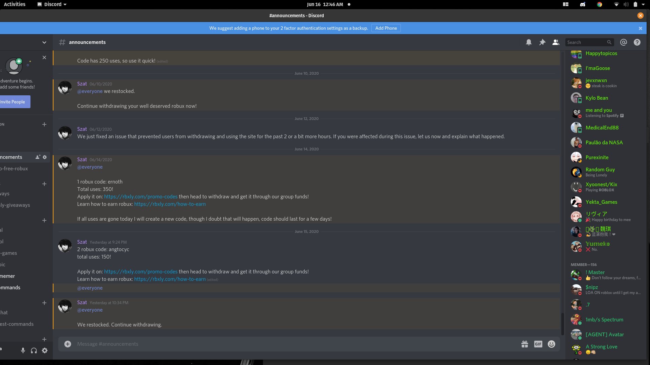The image size is (650, 365).
Task: Click Add Phone button
Action: (x=386, y=28)
